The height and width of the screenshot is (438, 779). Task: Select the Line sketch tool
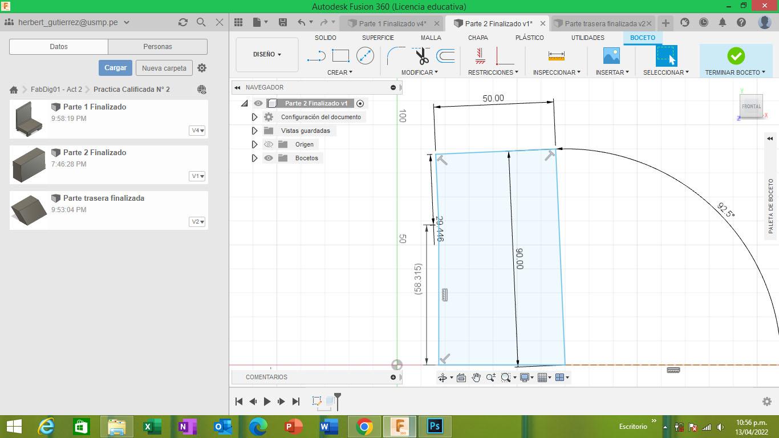[316, 56]
